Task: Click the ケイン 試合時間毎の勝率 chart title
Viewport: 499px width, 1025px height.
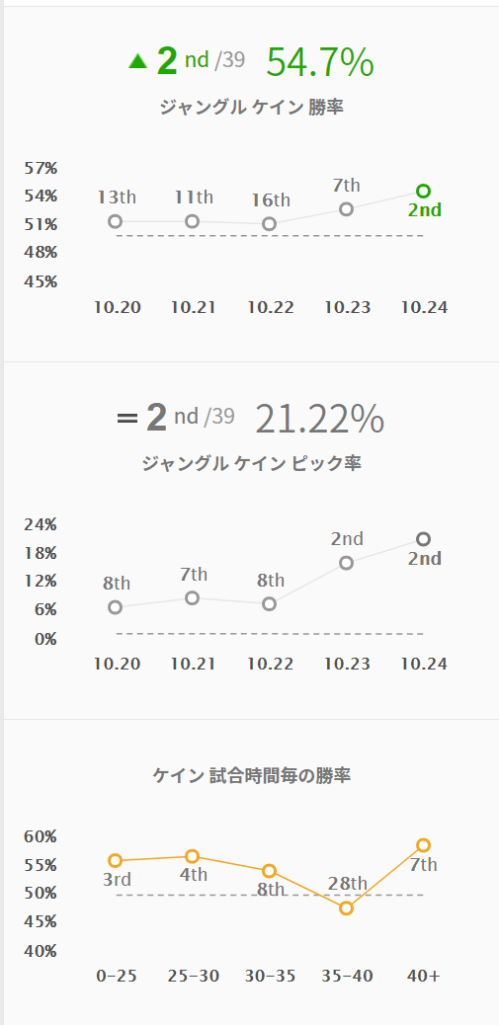Action: point(252,776)
